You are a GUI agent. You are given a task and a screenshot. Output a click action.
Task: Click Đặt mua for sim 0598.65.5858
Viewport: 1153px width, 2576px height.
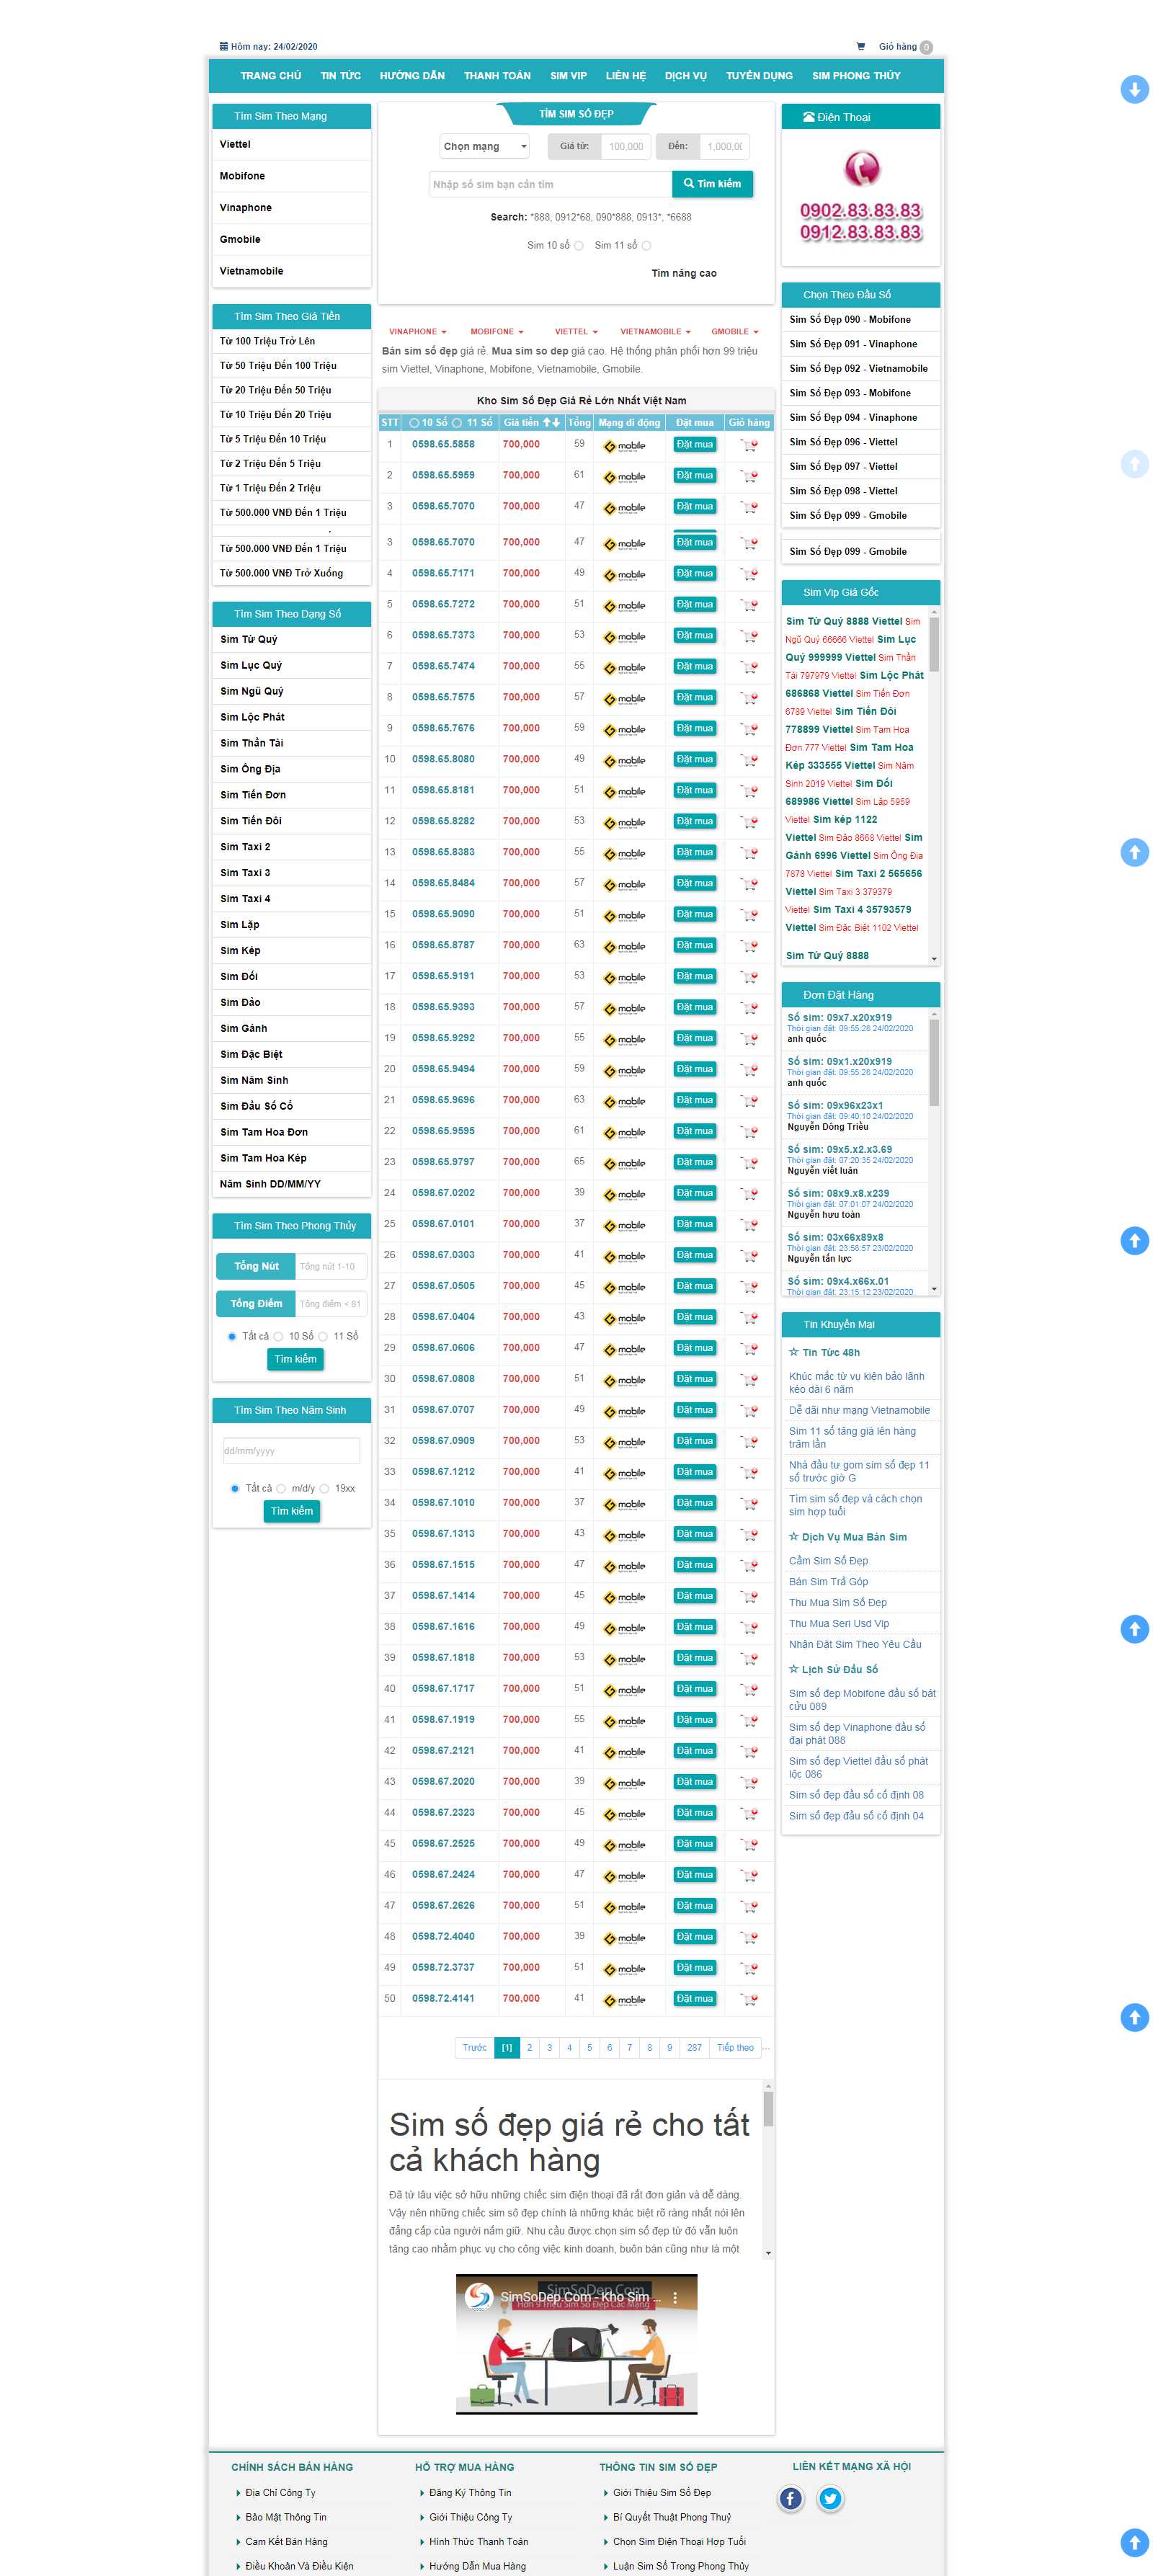coord(694,445)
